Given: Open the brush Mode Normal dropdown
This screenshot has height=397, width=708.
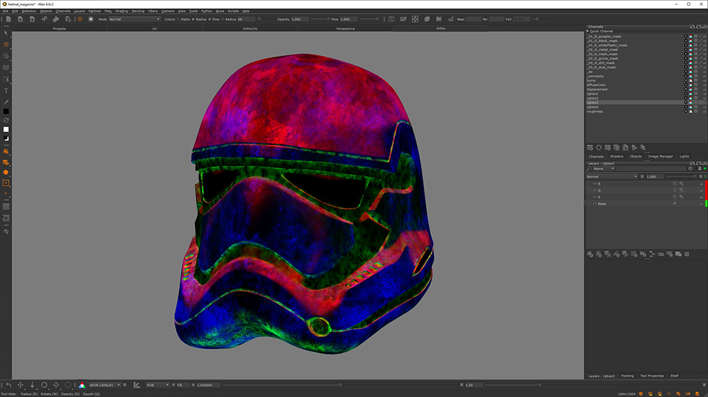Looking at the screenshot, I should [135, 19].
